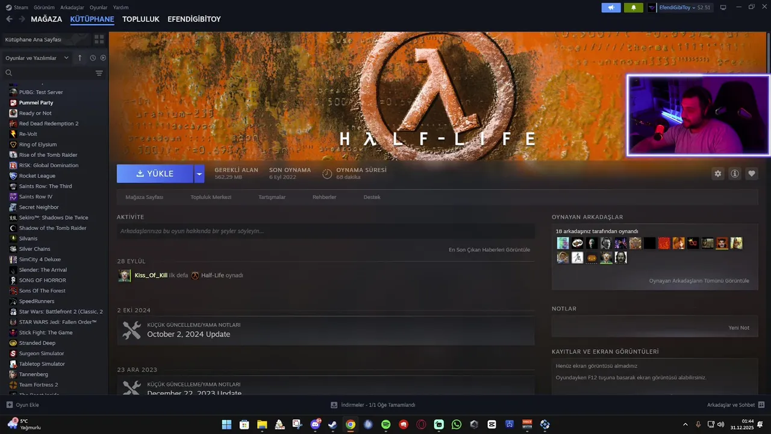
Task: Open the green notifications bell
Action: [633, 7]
